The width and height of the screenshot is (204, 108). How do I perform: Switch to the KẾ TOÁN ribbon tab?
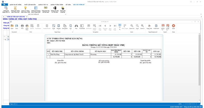coord(68,5)
